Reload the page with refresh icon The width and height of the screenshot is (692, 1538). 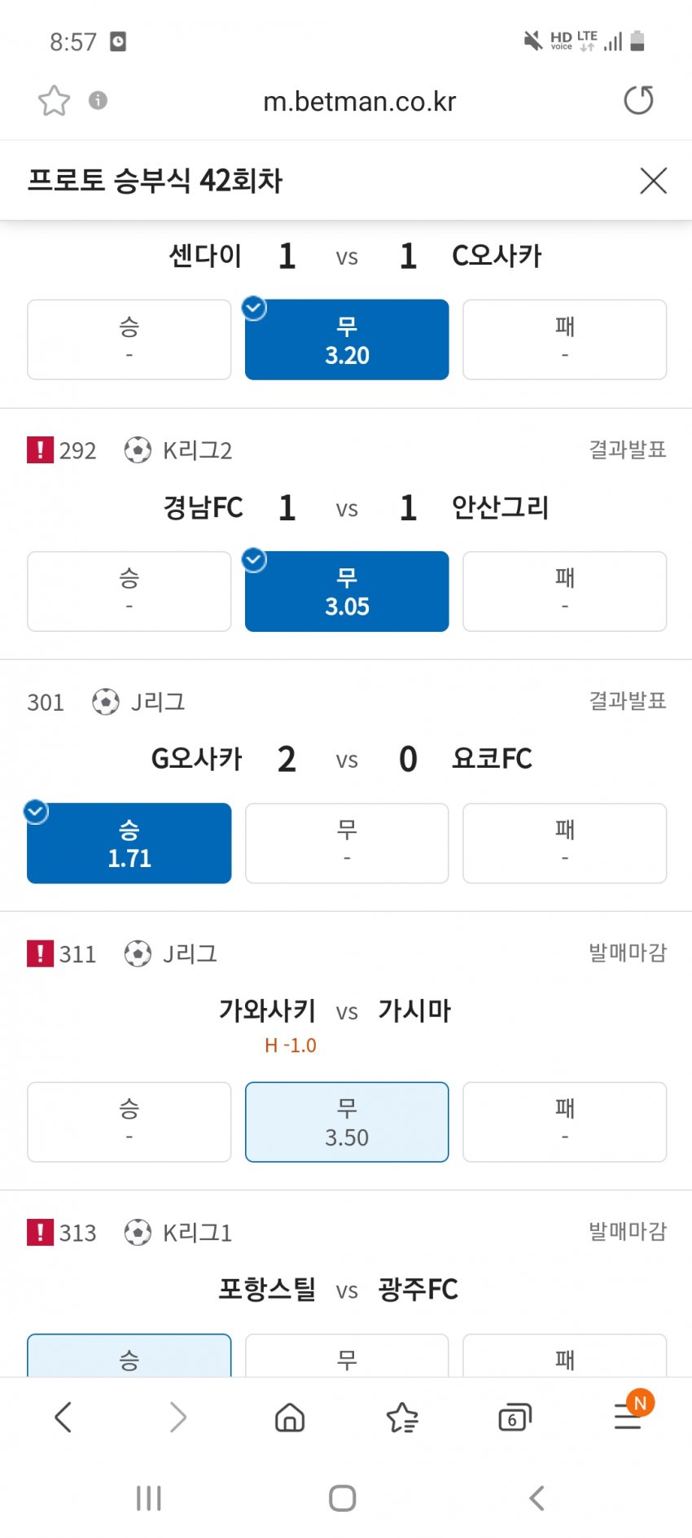[x=638, y=100]
